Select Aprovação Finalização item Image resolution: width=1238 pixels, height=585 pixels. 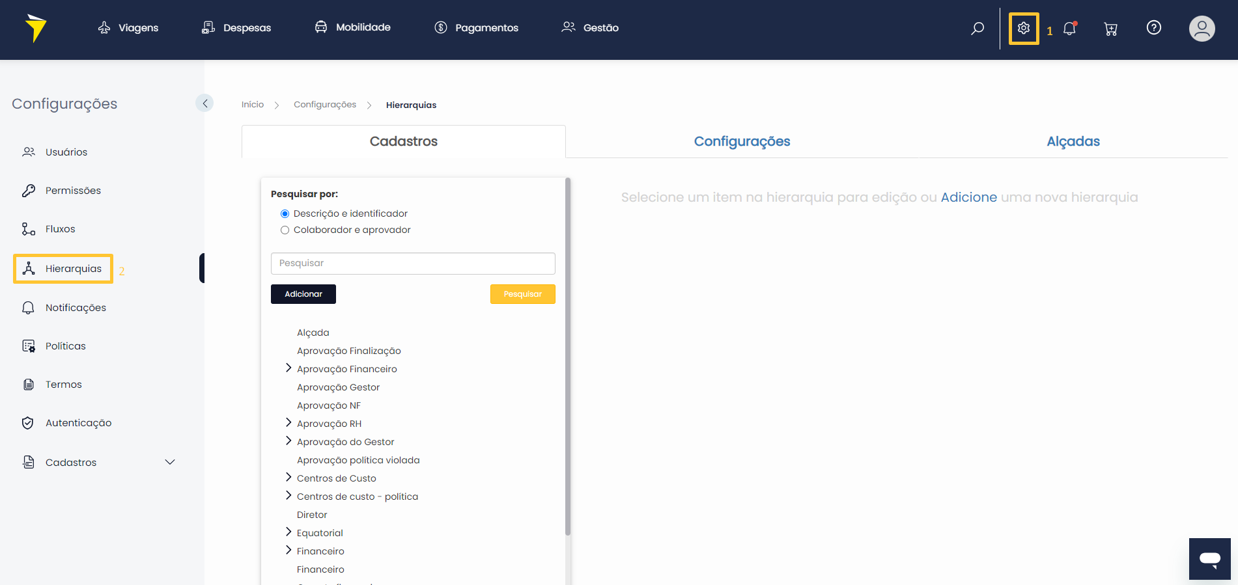click(349, 351)
